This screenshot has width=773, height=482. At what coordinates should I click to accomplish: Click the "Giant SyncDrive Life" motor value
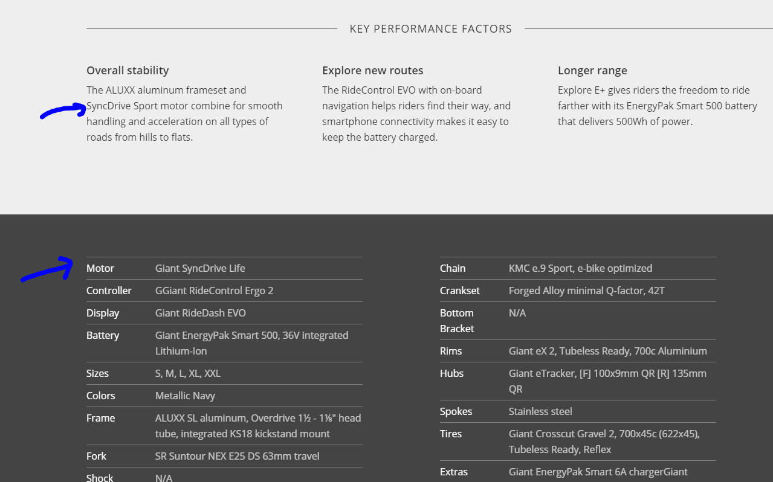pyautogui.click(x=200, y=268)
